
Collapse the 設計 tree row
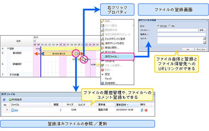point(8,48)
